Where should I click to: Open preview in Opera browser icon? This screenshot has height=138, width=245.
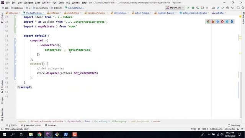click(222, 21)
